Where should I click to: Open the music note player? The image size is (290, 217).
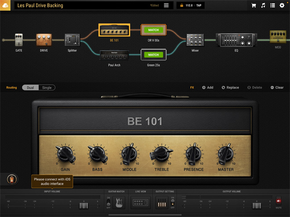(x=263, y=5)
